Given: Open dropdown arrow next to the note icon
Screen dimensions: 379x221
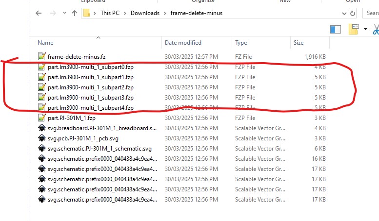Looking at the screenshot, I should [x=365, y=30].
